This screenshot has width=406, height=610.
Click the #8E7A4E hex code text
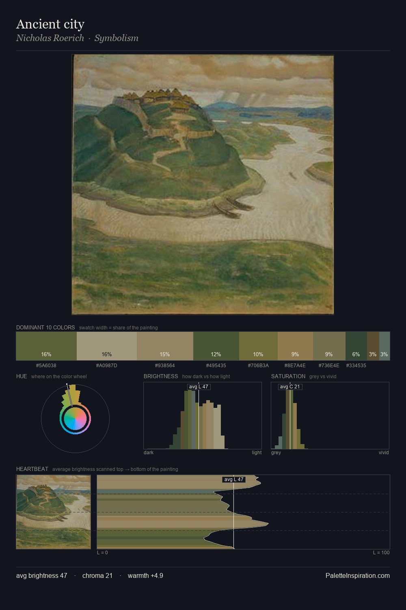coord(295,366)
